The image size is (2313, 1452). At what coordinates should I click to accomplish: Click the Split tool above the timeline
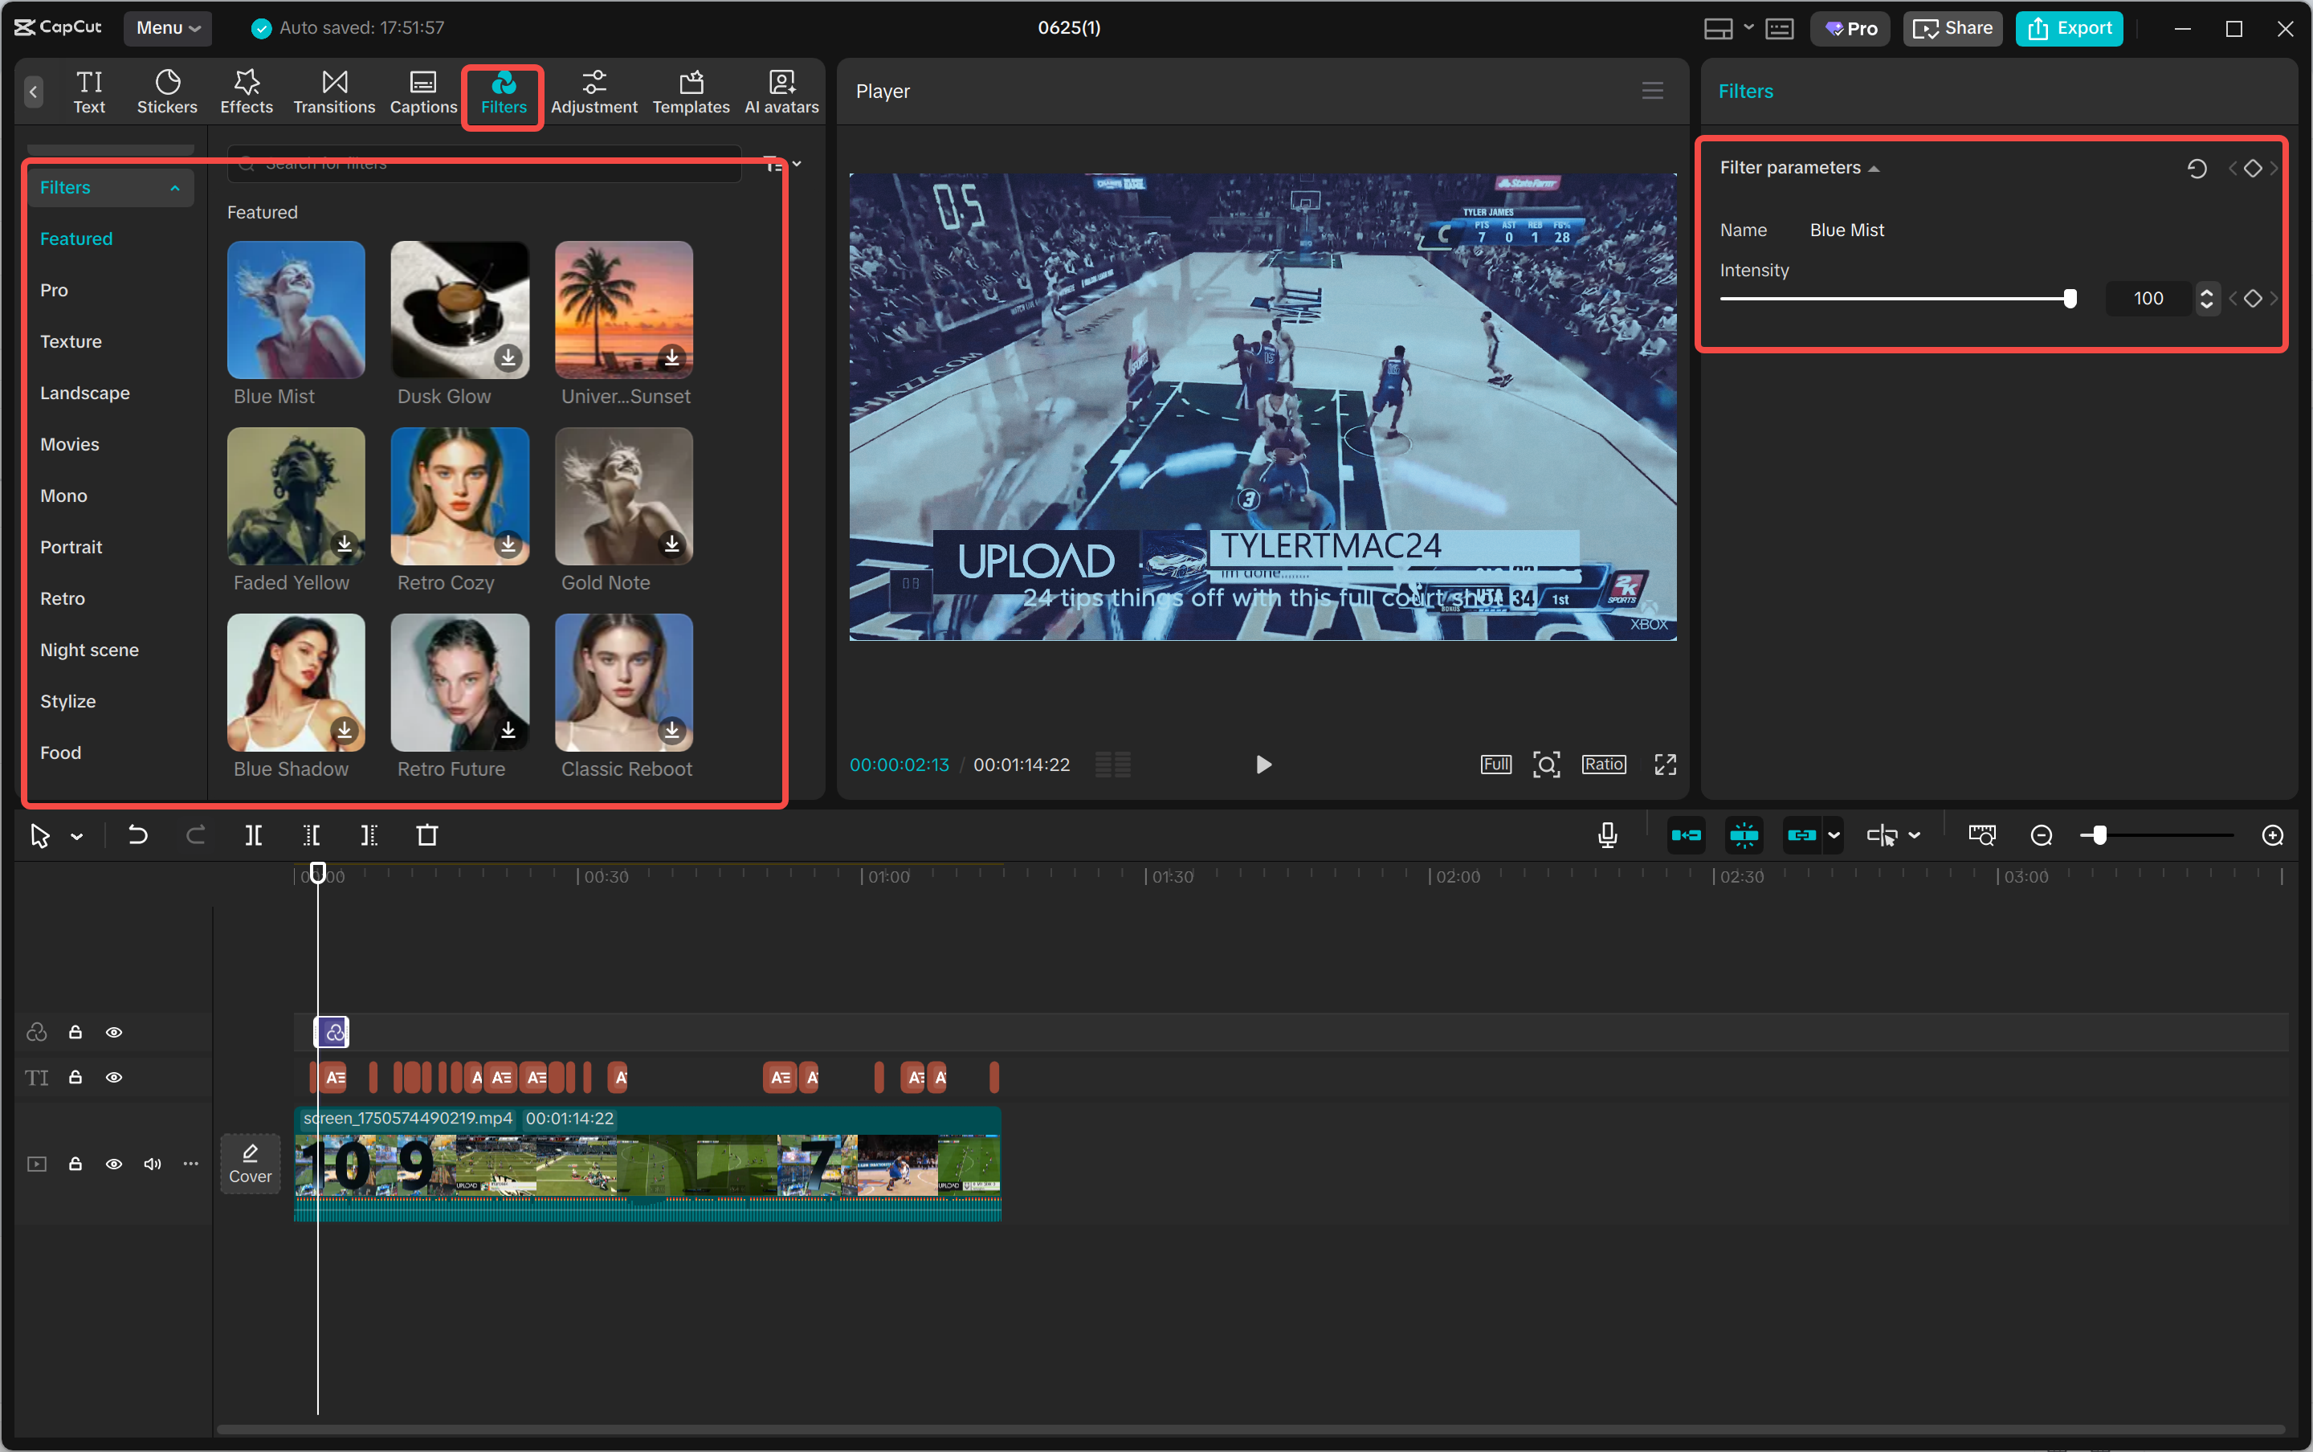point(254,834)
